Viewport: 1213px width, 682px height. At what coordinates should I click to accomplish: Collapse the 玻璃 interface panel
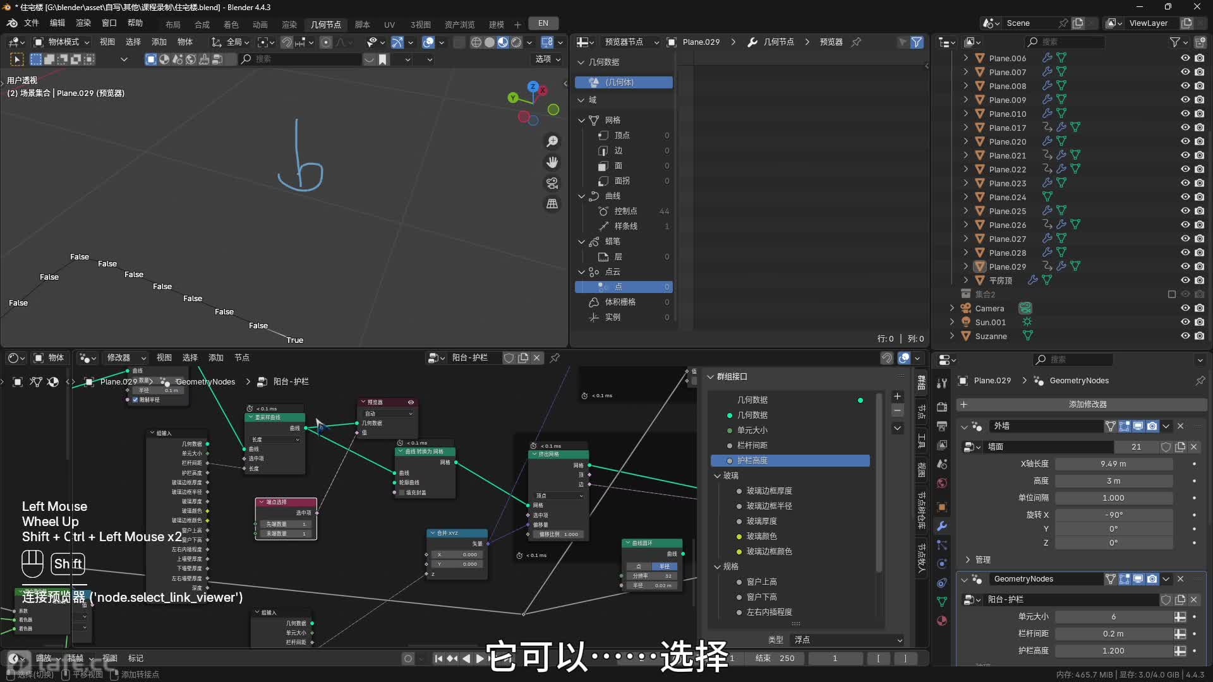tap(717, 476)
